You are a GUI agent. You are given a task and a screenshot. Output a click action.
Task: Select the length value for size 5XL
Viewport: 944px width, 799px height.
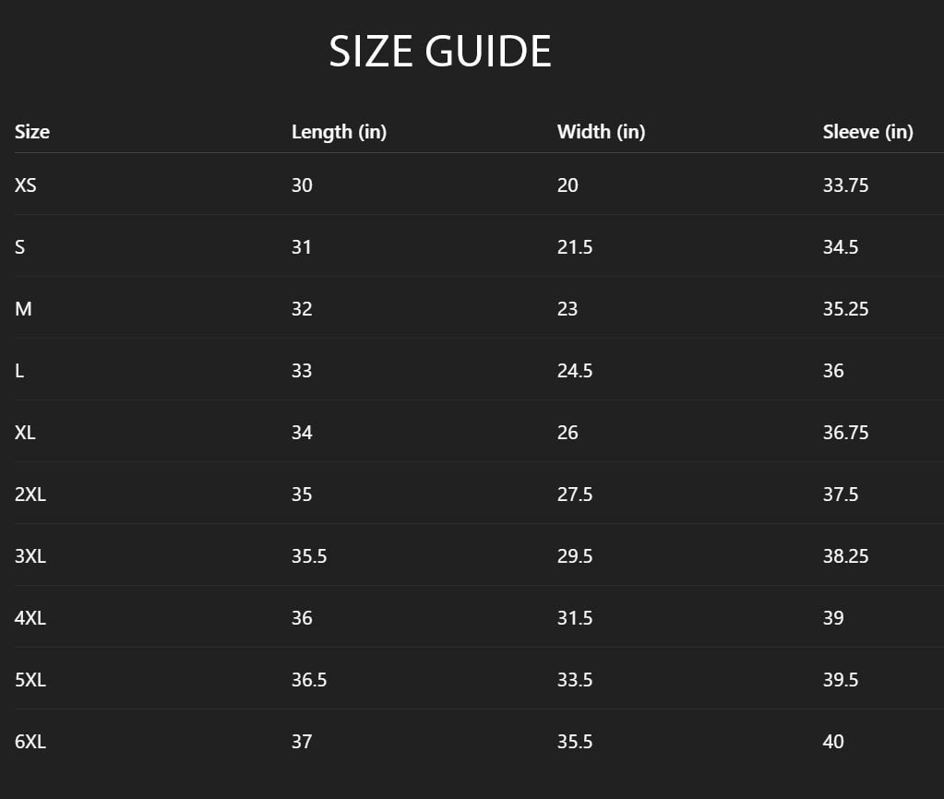[x=309, y=680]
